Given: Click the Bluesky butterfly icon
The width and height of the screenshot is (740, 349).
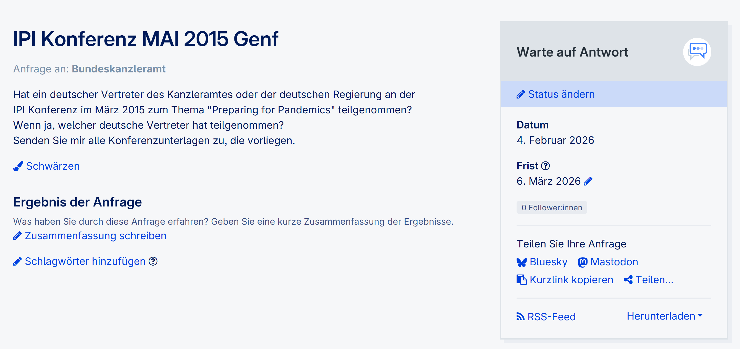Looking at the screenshot, I should [521, 262].
